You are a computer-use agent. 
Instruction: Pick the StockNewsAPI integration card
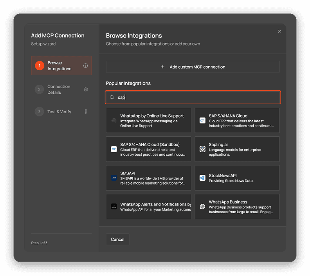pos(237,178)
